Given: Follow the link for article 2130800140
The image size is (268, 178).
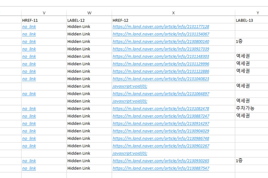Looking at the screenshot, I should [x=161, y=42].
